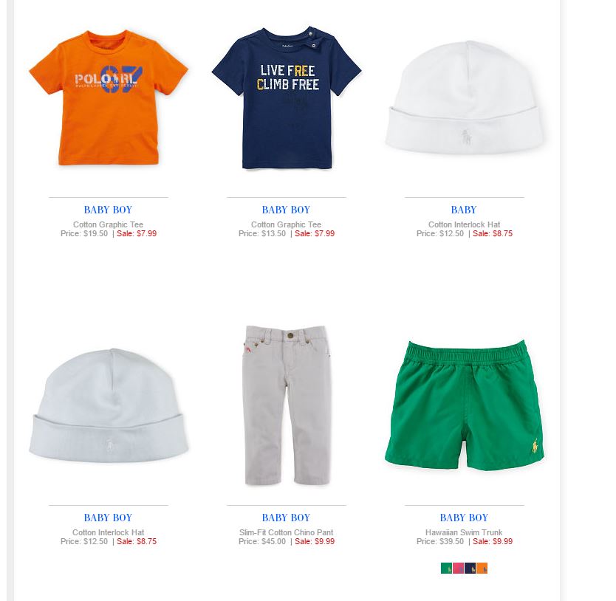Select the orange swim trunk color swatch

(x=482, y=568)
